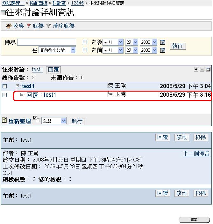The width and height of the screenshot is (213, 224).
Task: Go to 控制面板 in breadcrumb
Action: [39, 3]
